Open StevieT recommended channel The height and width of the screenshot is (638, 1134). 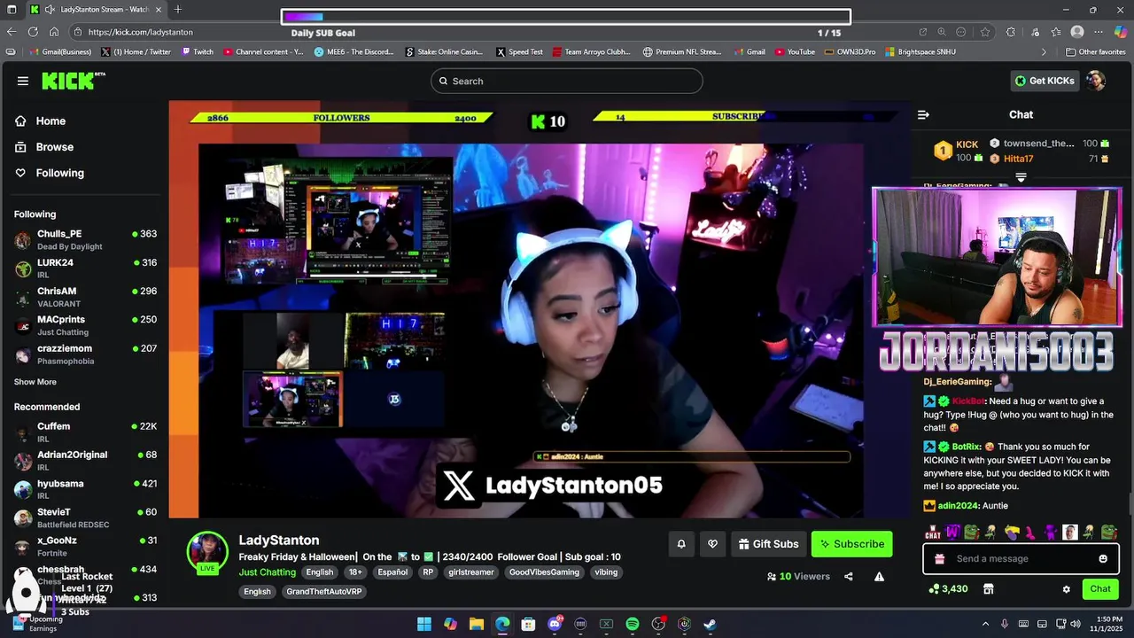[x=85, y=517]
